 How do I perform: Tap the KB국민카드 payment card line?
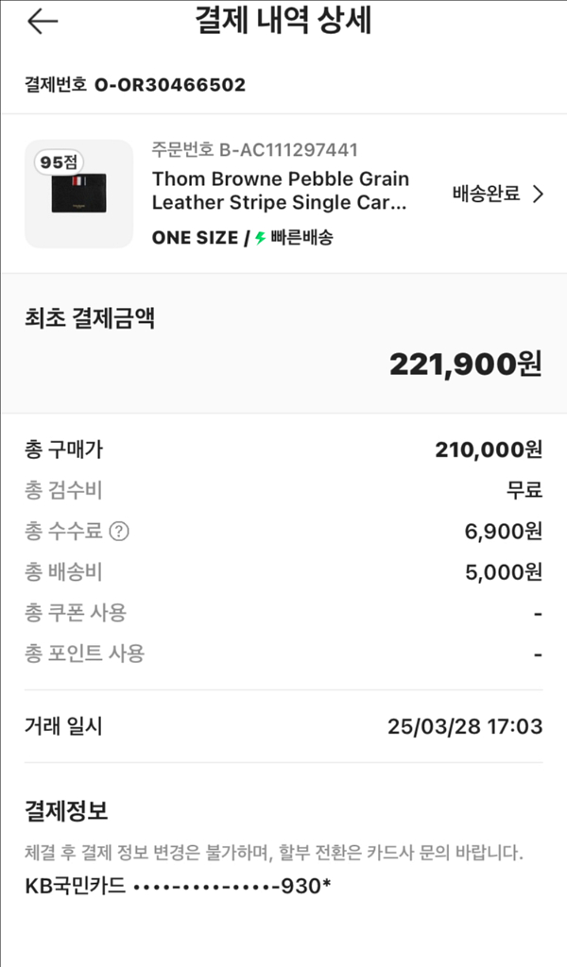point(178,887)
